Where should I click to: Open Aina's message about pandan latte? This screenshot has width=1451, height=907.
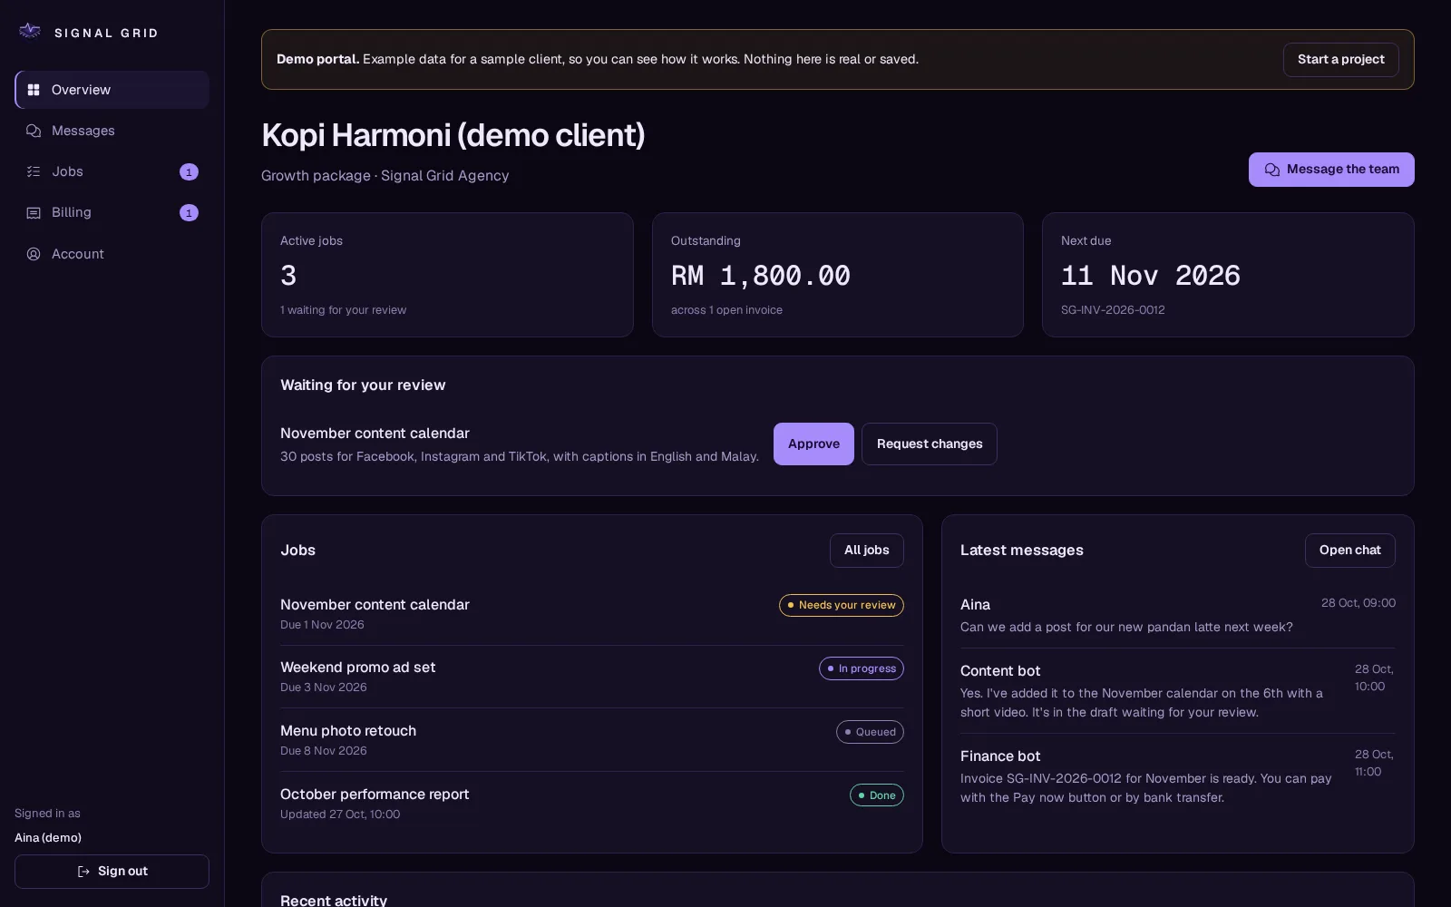tap(1178, 616)
